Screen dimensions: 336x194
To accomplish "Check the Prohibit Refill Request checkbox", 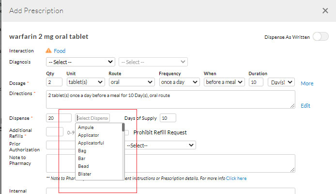I will point(127,132).
